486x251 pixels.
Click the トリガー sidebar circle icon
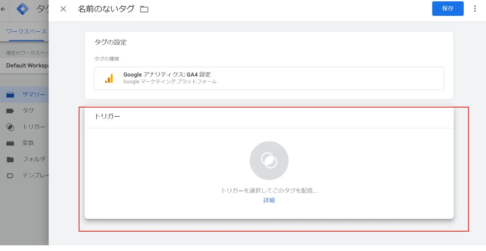pyautogui.click(x=10, y=127)
